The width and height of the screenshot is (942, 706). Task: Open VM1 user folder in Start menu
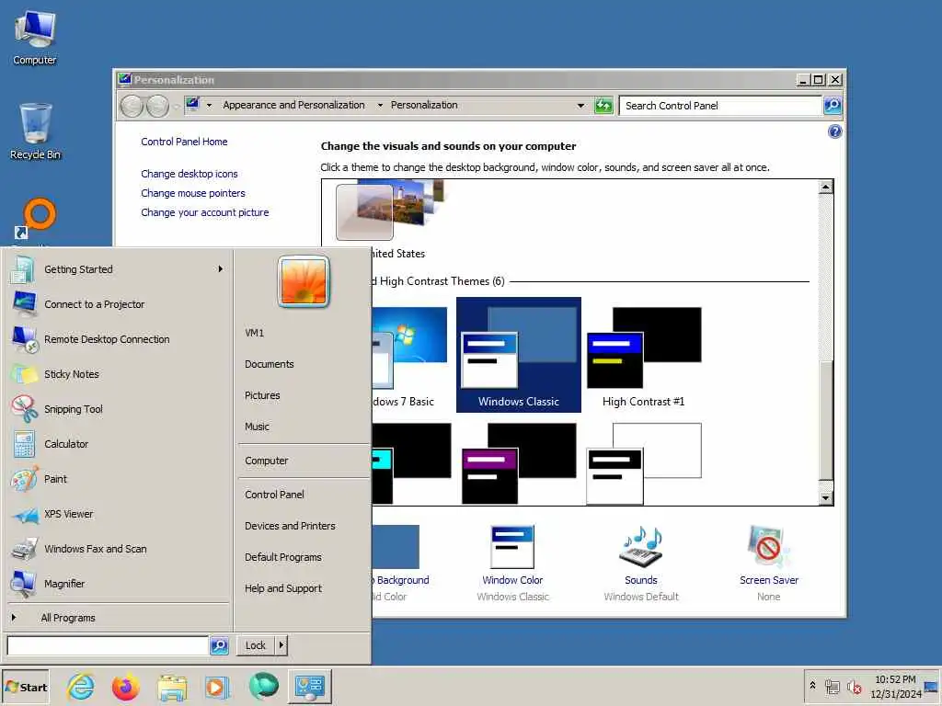tap(255, 333)
